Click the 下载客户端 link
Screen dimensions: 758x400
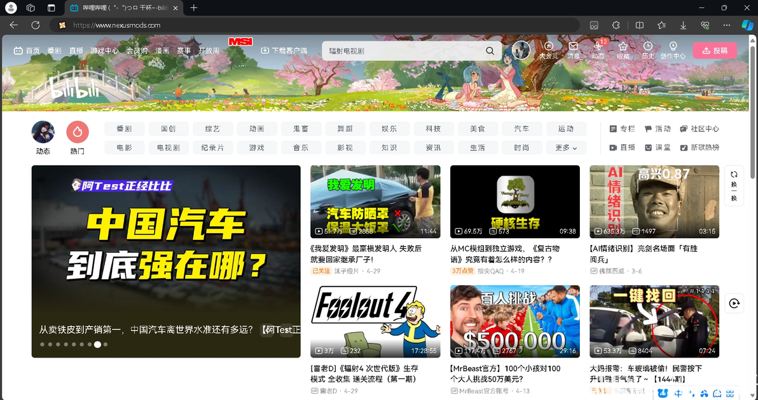point(284,50)
